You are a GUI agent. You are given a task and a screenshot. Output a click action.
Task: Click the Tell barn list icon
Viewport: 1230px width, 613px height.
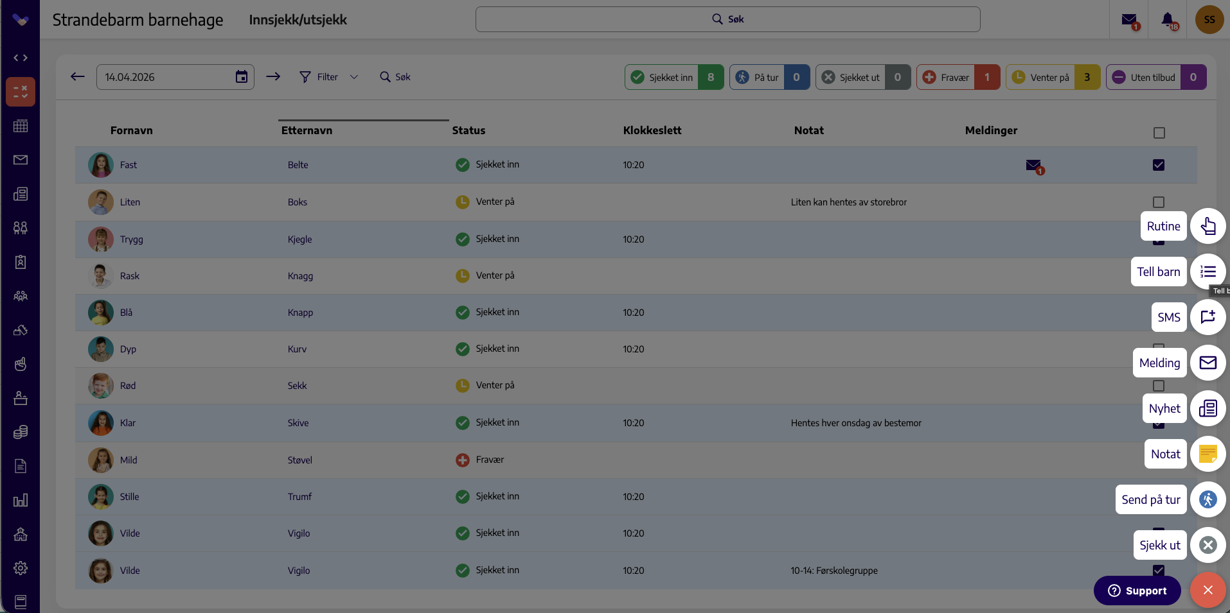pos(1208,272)
